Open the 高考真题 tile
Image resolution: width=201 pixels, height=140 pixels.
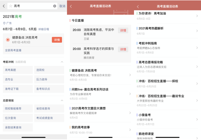click(18, 70)
